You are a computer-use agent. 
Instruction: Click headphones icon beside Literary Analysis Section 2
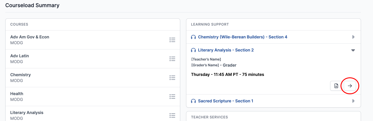coord(193,50)
